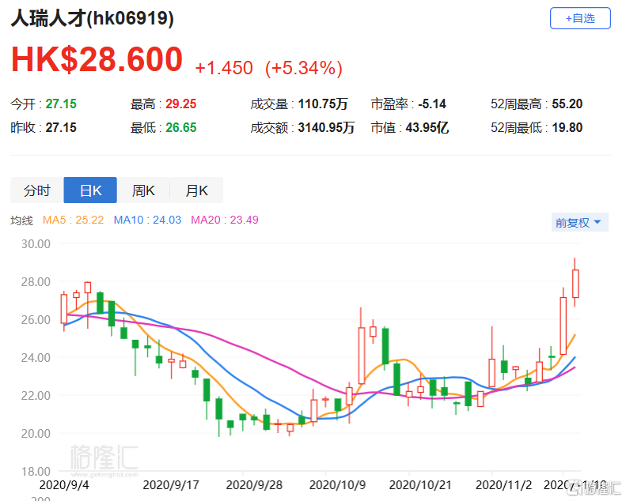The image size is (626, 501).
Task: Open the 周K weekly chart tab
Action: (x=143, y=190)
